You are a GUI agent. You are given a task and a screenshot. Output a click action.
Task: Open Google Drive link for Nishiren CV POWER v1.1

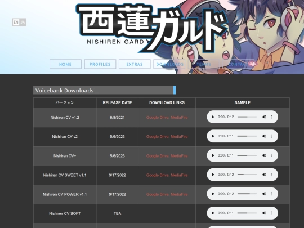[157, 194]
